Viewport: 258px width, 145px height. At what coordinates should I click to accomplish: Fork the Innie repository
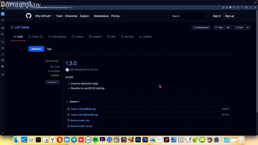tap(239, 27)
